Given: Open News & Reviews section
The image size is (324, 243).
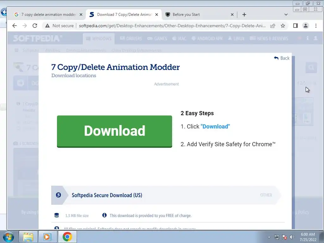Looking at the screenshot, I should click(x=269, y=39).
